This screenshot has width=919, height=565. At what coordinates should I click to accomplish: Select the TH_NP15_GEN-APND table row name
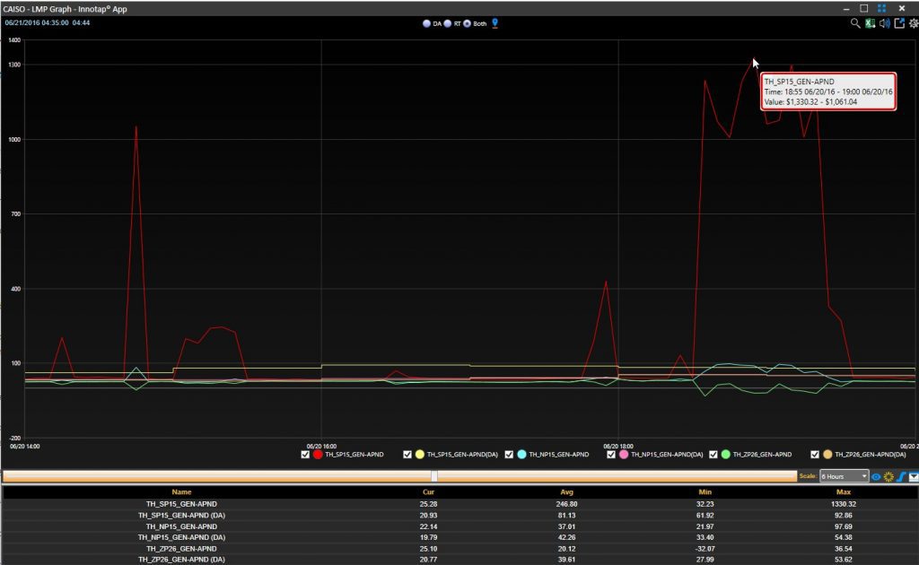pyautogui.click(x=181, y=526)
